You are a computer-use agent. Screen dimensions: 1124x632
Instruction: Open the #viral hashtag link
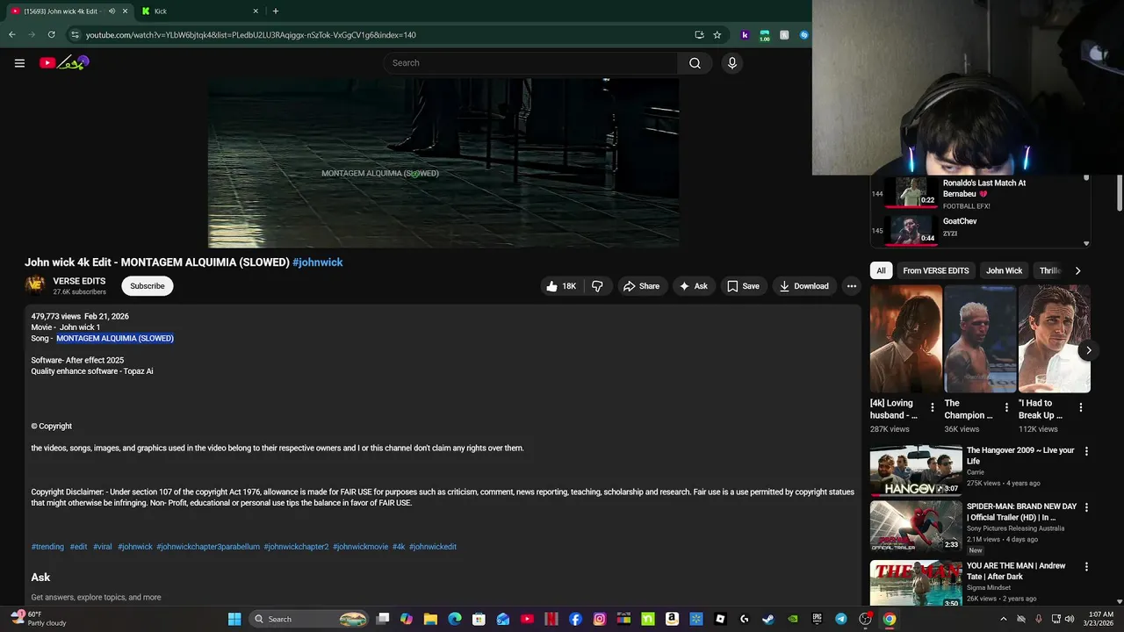(x=103, y=547)
